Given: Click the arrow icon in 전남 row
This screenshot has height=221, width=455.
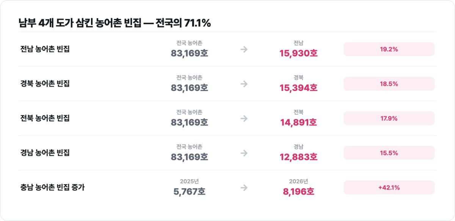Looking at the screenshot, I should coord(244,49).
